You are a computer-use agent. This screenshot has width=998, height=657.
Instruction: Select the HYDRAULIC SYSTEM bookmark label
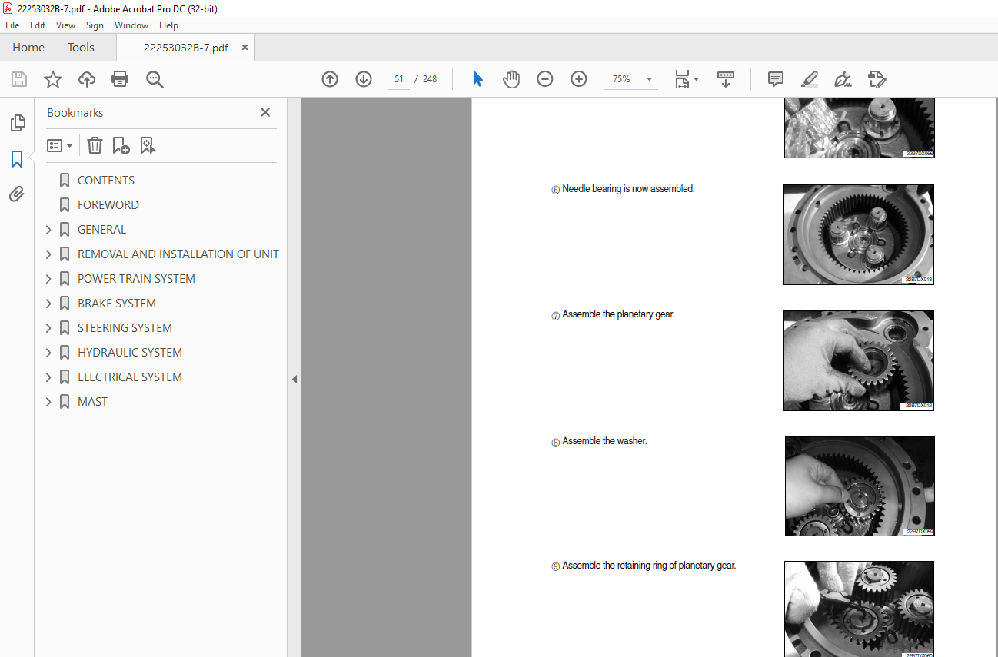130,353
